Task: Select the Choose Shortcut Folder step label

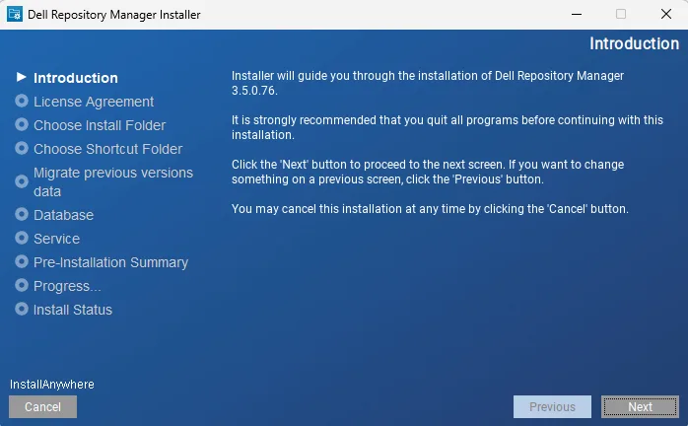Action: pos(107,149)
